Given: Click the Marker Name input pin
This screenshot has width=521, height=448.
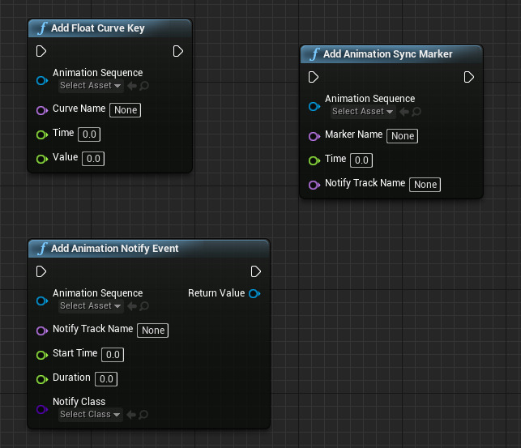Looking at the screenshot, I should coord(314,136).
